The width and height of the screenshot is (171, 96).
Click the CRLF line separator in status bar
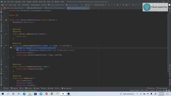point(142,91)
